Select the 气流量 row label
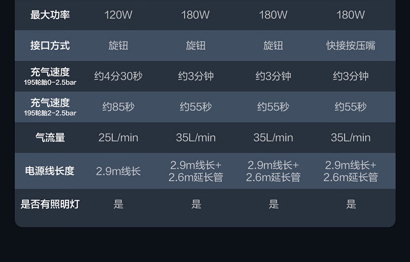Image resolution: width=410 pixels, height=262 pixels. point(50,137)
